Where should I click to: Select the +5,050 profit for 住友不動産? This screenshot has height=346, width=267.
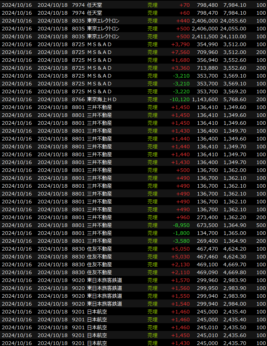pos(181,249)
